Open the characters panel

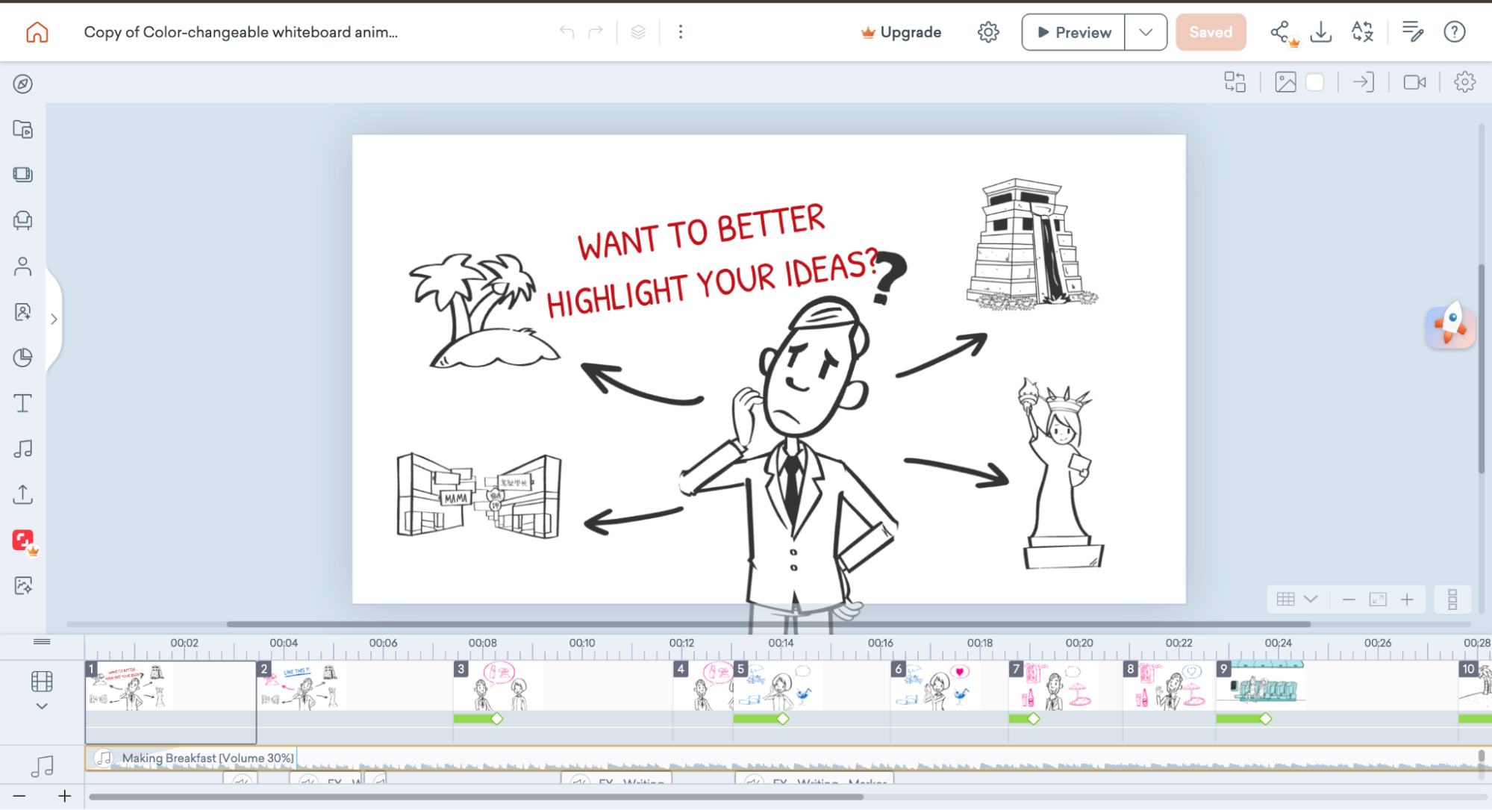pyautogui.click(x=23, y=267)
